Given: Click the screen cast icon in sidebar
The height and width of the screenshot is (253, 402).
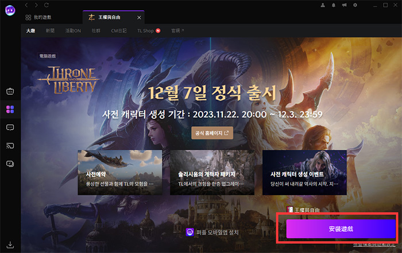Looking at the screenshot, I should tap(10, 146).
